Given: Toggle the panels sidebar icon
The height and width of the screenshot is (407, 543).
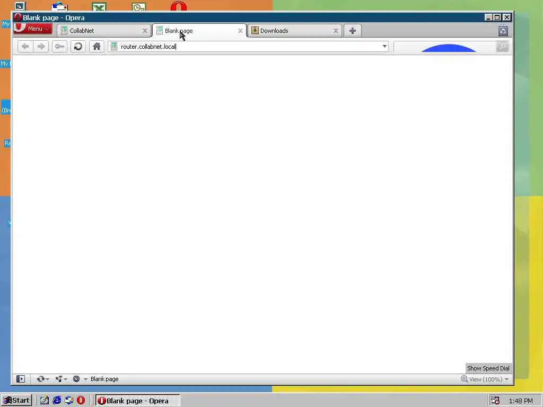Looking at the screenshot, I should coord(21,379).
